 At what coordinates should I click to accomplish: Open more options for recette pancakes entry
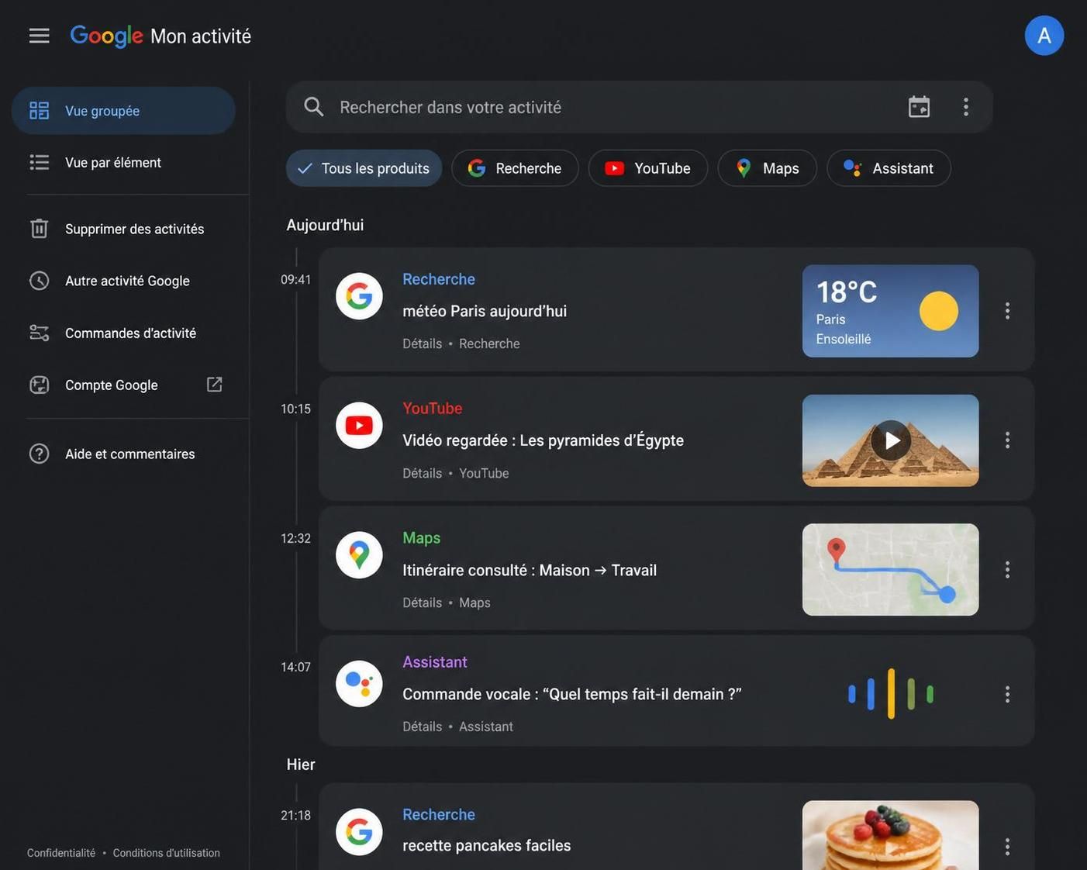tap(1007, 846)
